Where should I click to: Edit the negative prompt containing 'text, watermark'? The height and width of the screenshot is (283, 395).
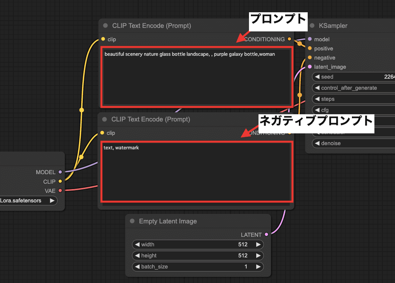pos(197,171)
